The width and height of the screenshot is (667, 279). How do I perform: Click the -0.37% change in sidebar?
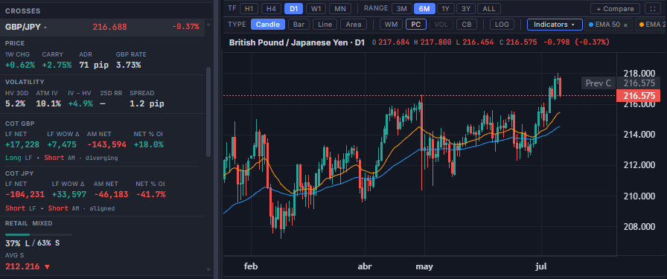click(x=185, y=27)
